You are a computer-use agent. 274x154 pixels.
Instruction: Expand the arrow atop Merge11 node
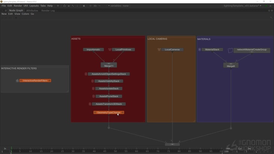[x=109, y=64]
